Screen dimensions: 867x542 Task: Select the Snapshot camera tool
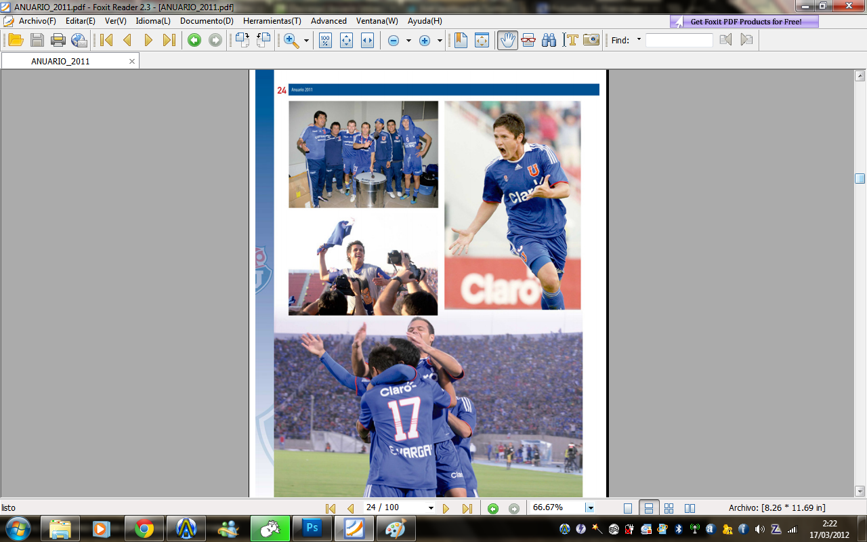pyautogui.click(x=591, y=40)
